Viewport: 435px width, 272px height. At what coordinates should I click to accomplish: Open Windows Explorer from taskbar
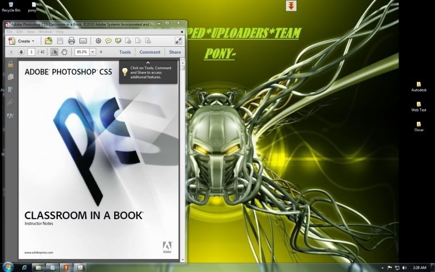38,268
